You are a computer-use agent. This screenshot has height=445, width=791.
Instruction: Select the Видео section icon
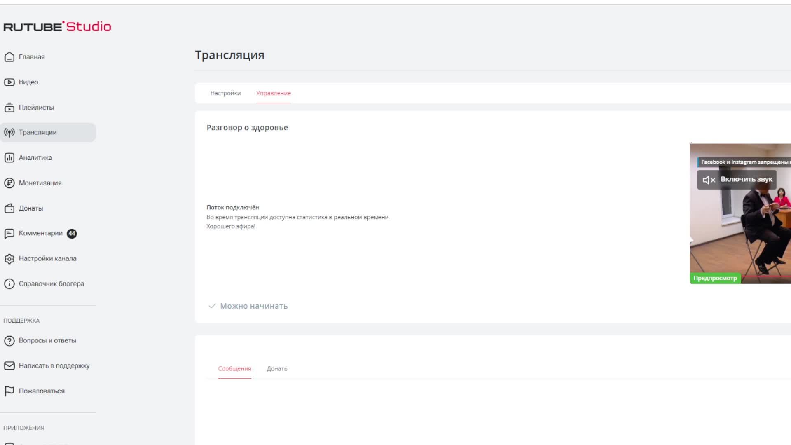click(x=9, y=82)
